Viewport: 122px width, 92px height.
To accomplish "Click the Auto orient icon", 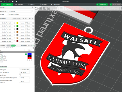I will (45, 8).
